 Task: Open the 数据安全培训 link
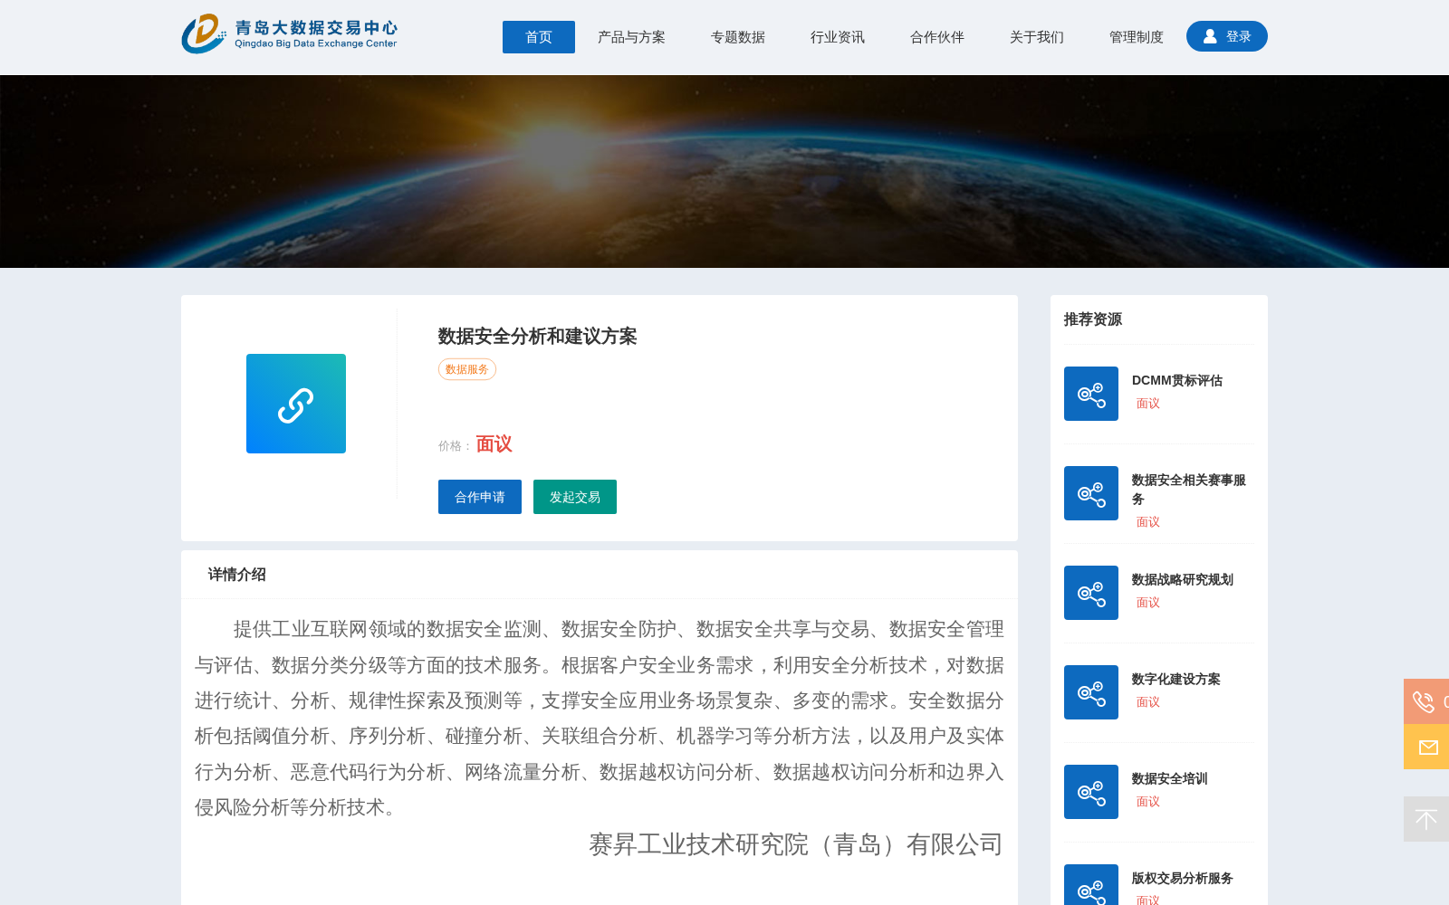click(1170, 778)
